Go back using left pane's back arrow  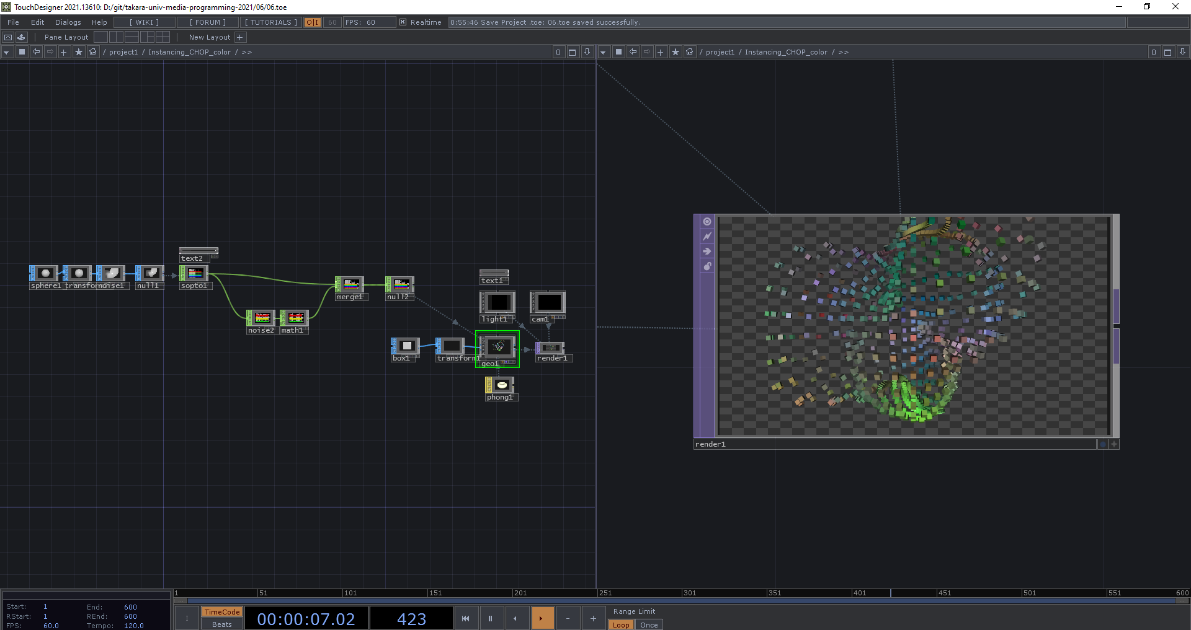coord(36,52)
